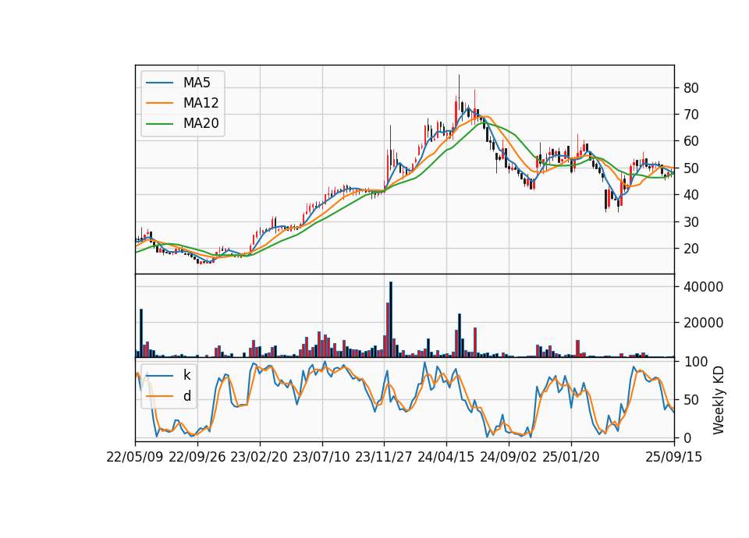Click the 24/09/02 date axis label
749x538 pixels.
(508, 457)
